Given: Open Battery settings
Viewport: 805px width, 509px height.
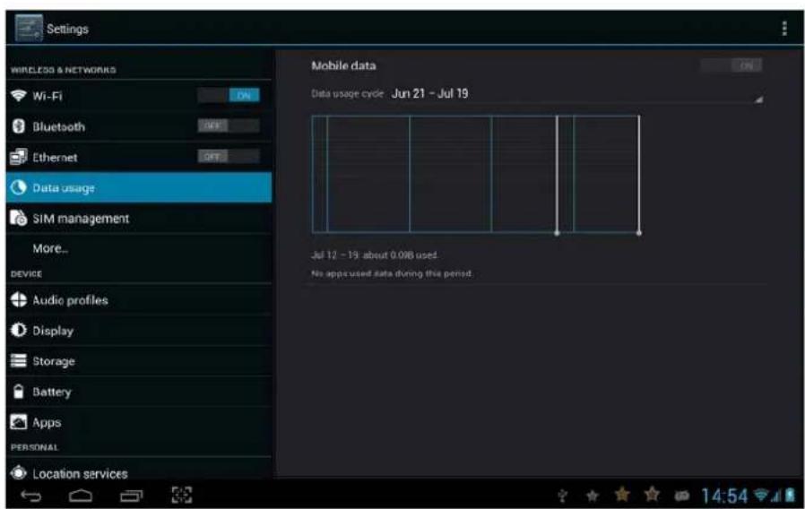Looking at the screenshot, I should (139, 392).
